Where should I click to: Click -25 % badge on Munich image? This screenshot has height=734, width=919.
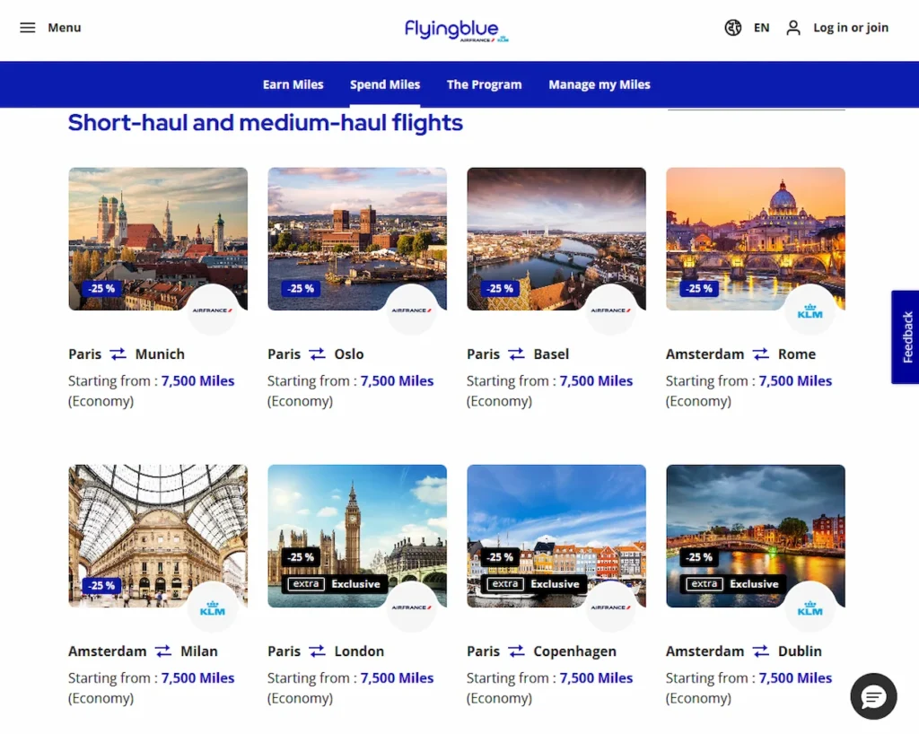102,288
